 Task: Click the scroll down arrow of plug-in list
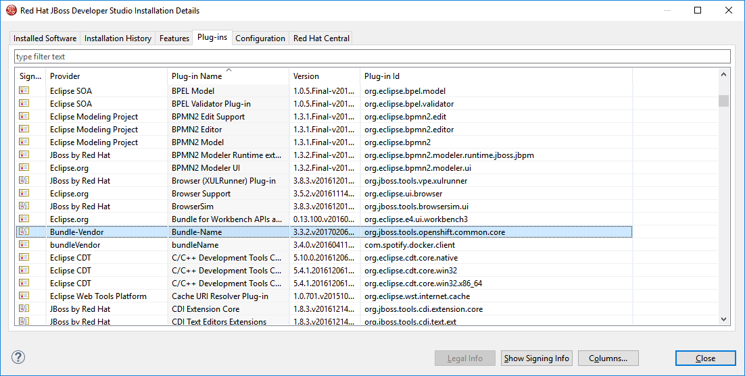[x=723, y=319]
